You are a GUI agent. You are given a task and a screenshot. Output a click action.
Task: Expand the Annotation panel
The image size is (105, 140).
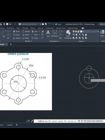coord(54,41)
